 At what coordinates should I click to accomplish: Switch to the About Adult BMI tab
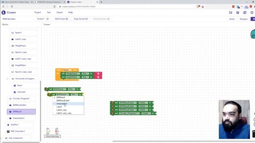click(x=17, y=2)
